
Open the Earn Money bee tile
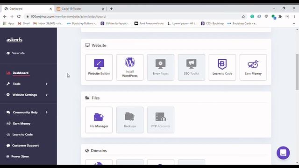coord(253,67)
